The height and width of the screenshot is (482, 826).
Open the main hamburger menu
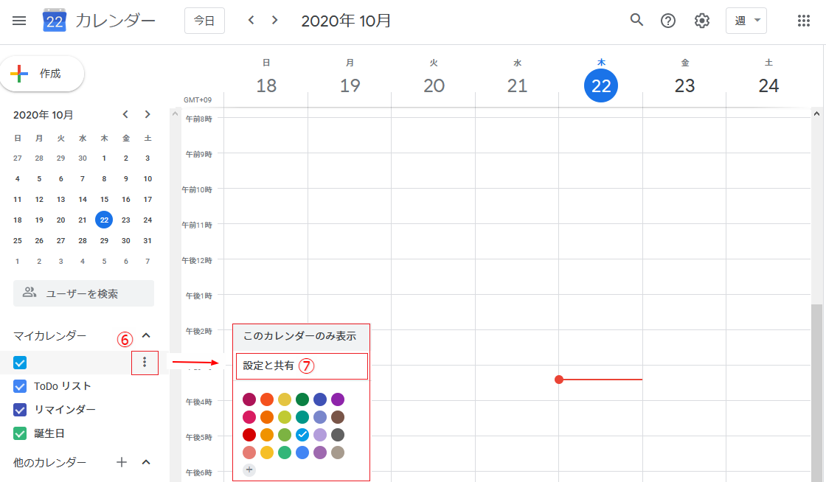(x=20, y=21)
